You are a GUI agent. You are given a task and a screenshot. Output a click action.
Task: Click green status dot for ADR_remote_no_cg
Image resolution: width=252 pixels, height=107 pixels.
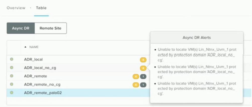pyautogui.click(x=11, y=84)
